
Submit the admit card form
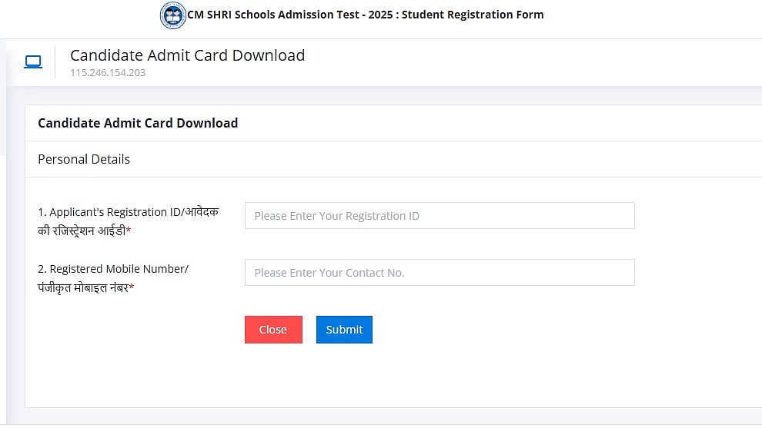(344, 330)
